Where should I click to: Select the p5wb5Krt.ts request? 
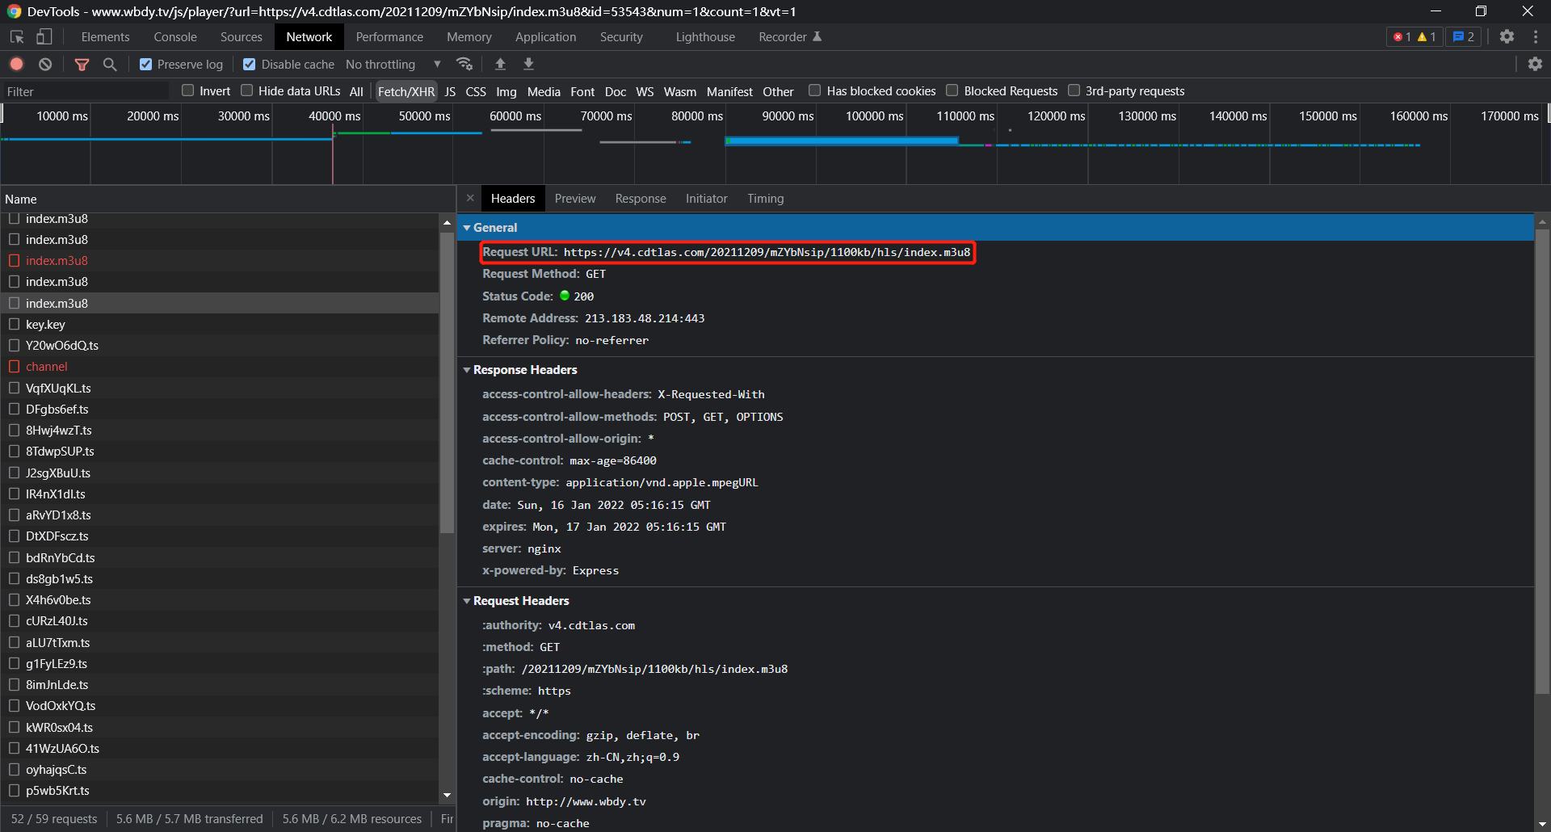coord(220,791)
